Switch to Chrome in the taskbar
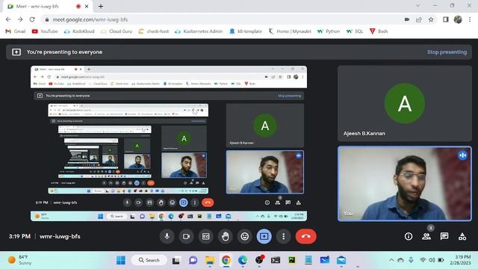Image resolution: width=478 pixels, height=269 pixels. 226,260
